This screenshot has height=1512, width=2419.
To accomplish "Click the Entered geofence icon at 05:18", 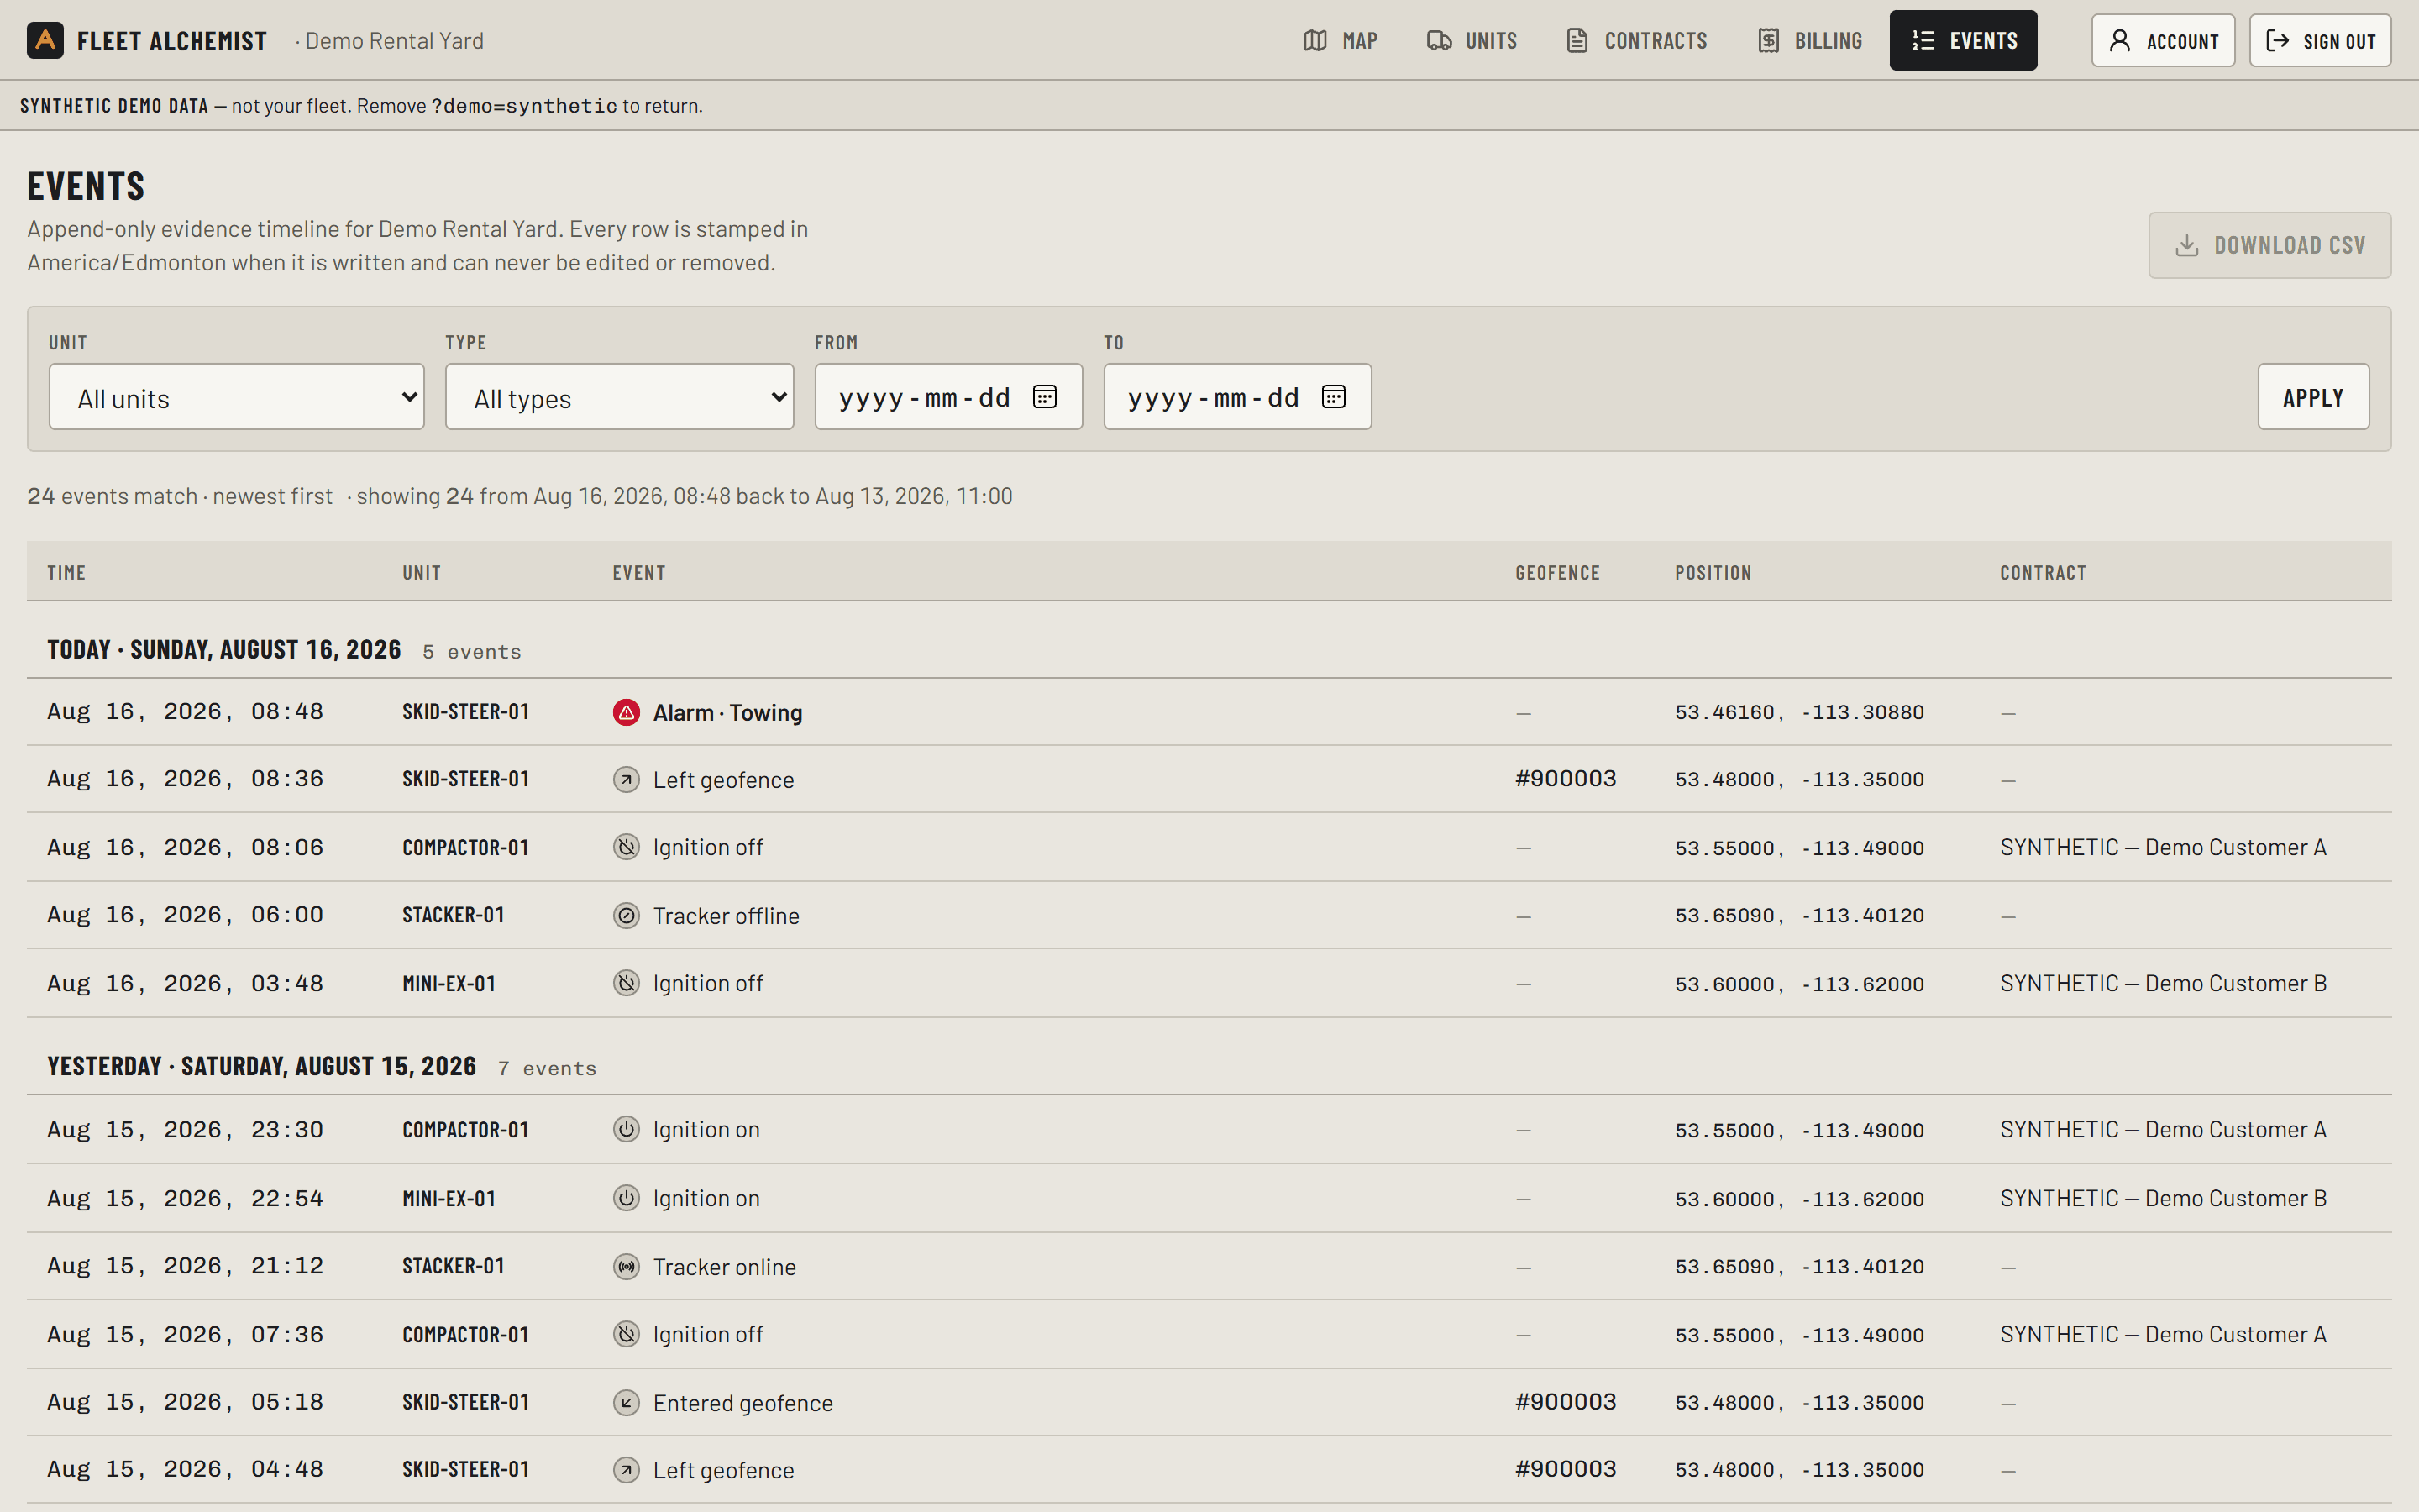I will click(x=626, y=1403).
